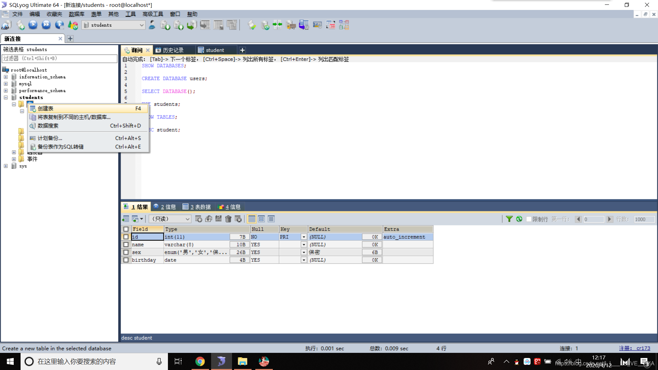The width and height of the screenshot is (658, 370).
Task: Click the cancel changes icon
Action: tap(238, 219)
